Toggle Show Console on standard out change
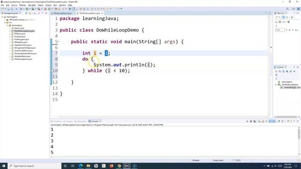Viewport: 301px width, 169px height. 270,121
